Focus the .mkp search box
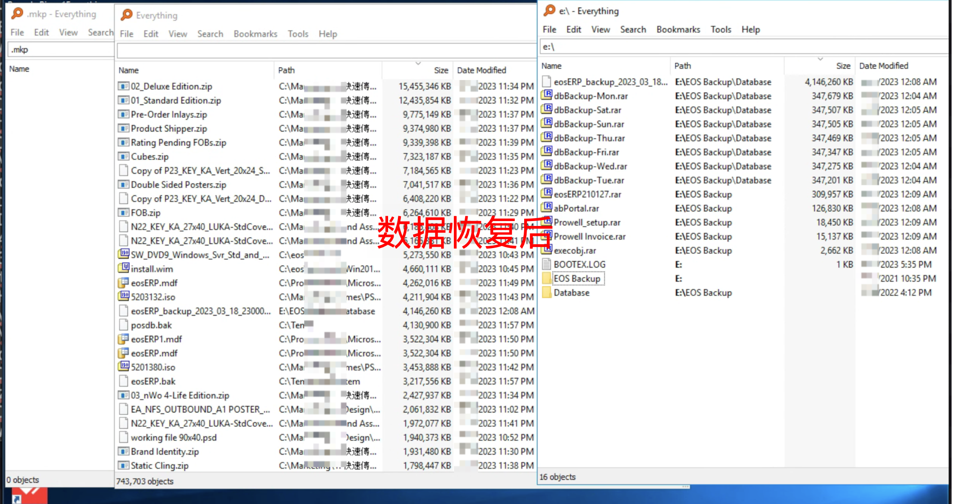Screen dimensions: 954x504 (x=61, y=50)
